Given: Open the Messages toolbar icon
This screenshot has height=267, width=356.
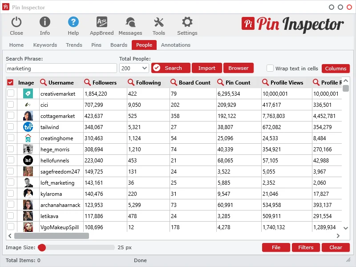Looking at the screenshot, I should [x=130, y=22].
